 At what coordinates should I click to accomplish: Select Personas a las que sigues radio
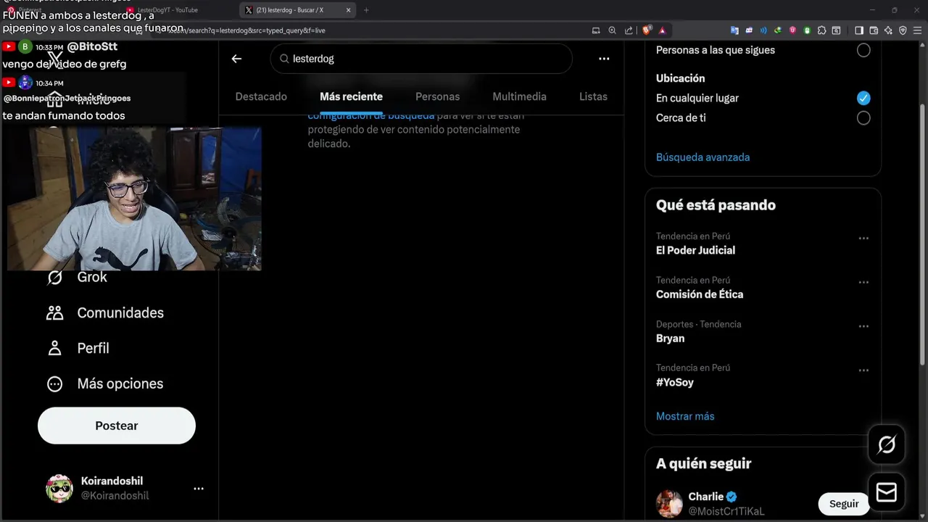tap(863, 50)
